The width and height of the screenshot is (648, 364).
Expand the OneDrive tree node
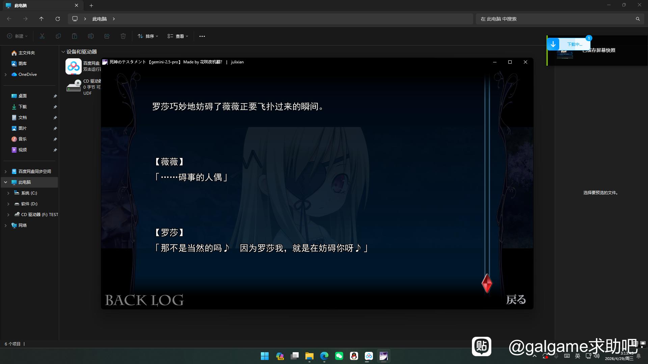tap(6, 74)
